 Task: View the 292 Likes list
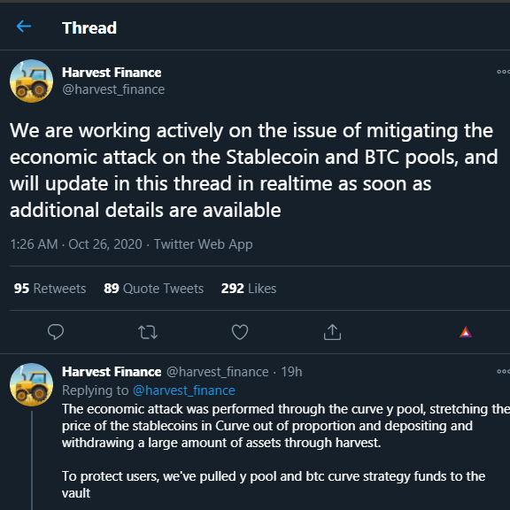(249, 289)
